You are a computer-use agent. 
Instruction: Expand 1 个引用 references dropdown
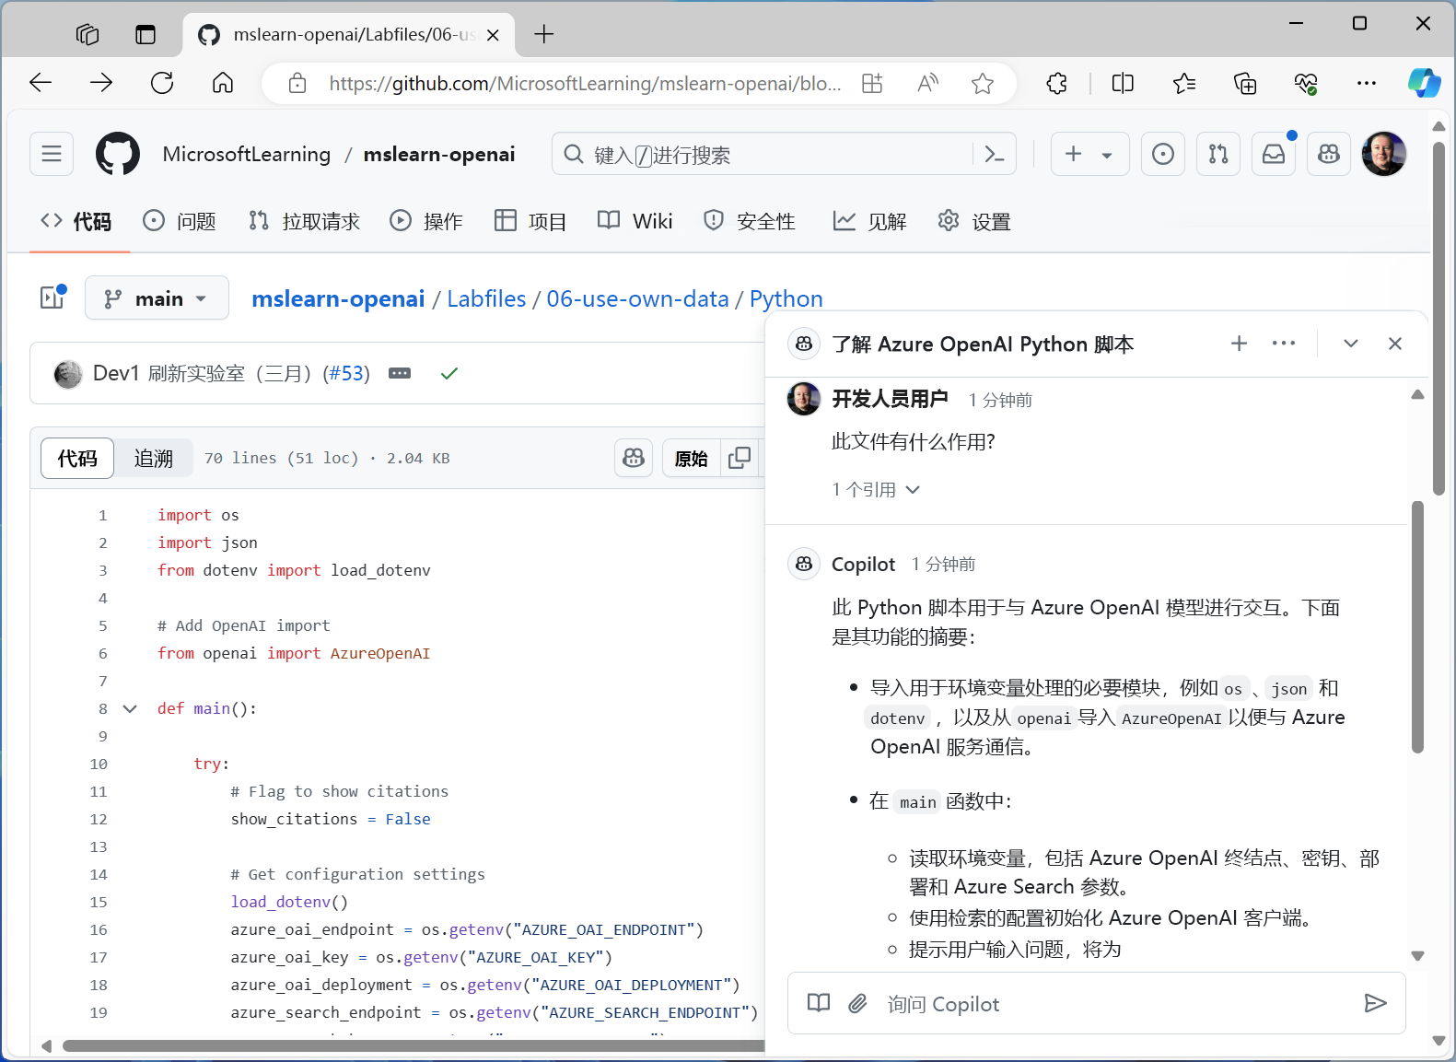tap(876, 489)
